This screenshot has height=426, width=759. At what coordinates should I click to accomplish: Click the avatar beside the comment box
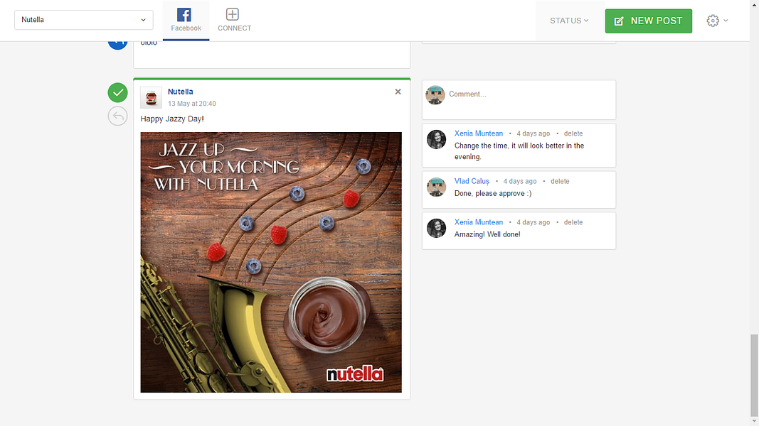tap(435, 95)
